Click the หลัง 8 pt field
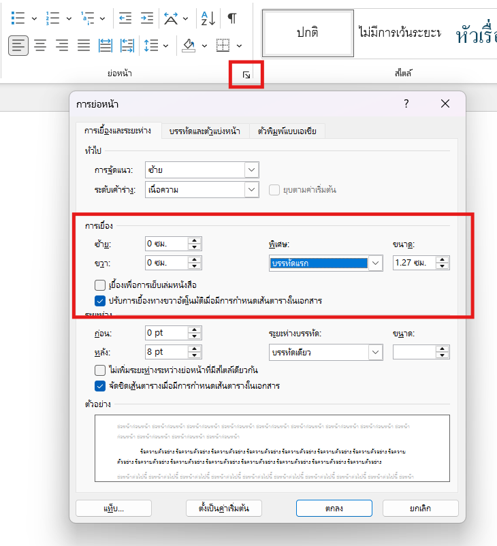Image resolution: width=497 pixels, height=546 pixels. tap(167, 352)
